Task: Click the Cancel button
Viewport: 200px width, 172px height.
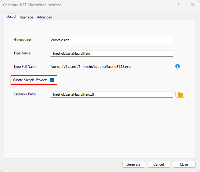Action: pyautogui.click(x=159, y=164)
